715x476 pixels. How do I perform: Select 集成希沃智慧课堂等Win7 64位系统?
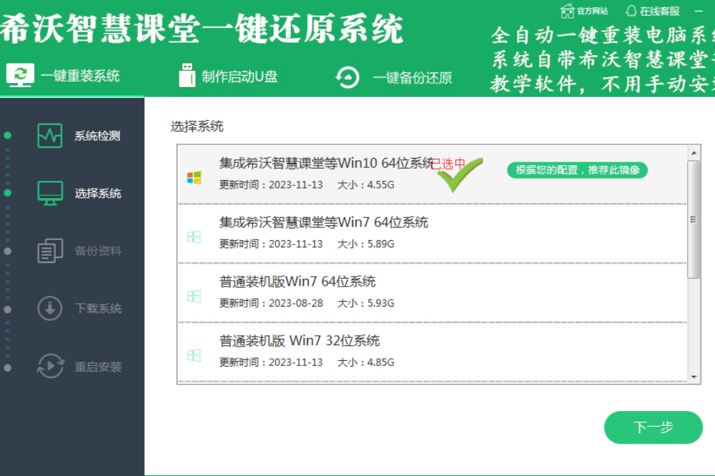(x=432, y=234)
